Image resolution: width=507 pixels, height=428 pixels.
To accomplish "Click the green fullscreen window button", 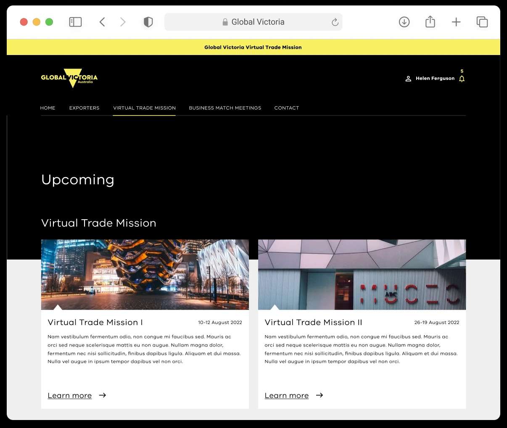I will point(49,22).
